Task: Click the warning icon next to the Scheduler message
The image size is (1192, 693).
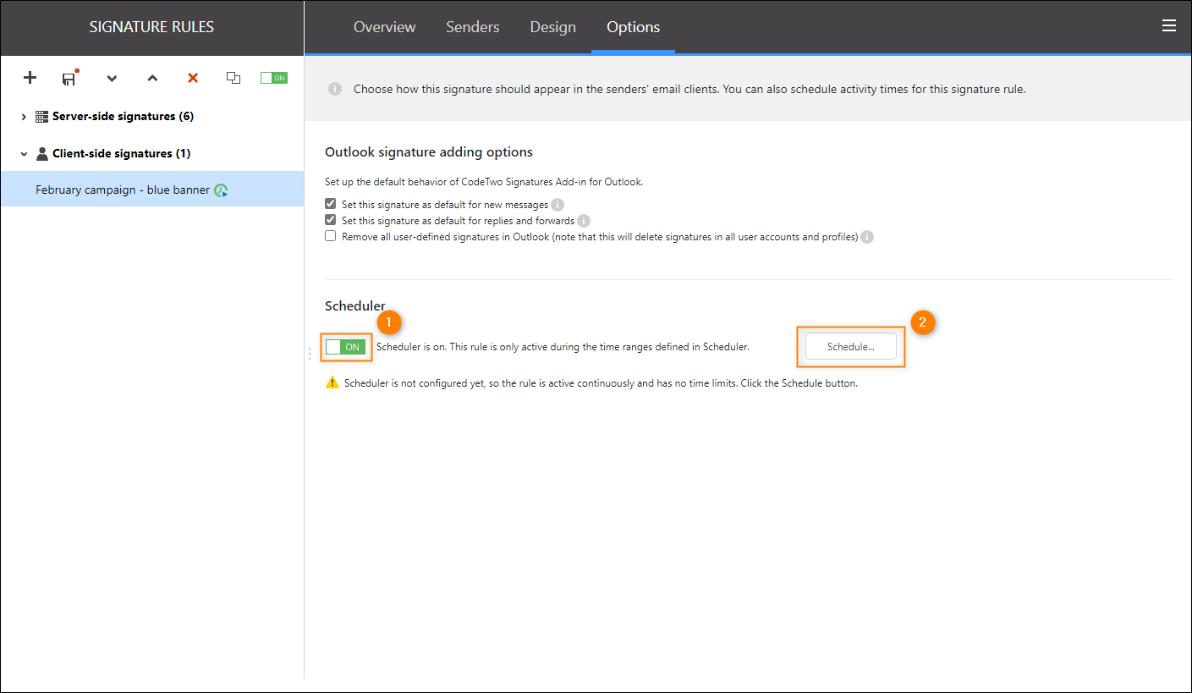Action: pos(331,382)
